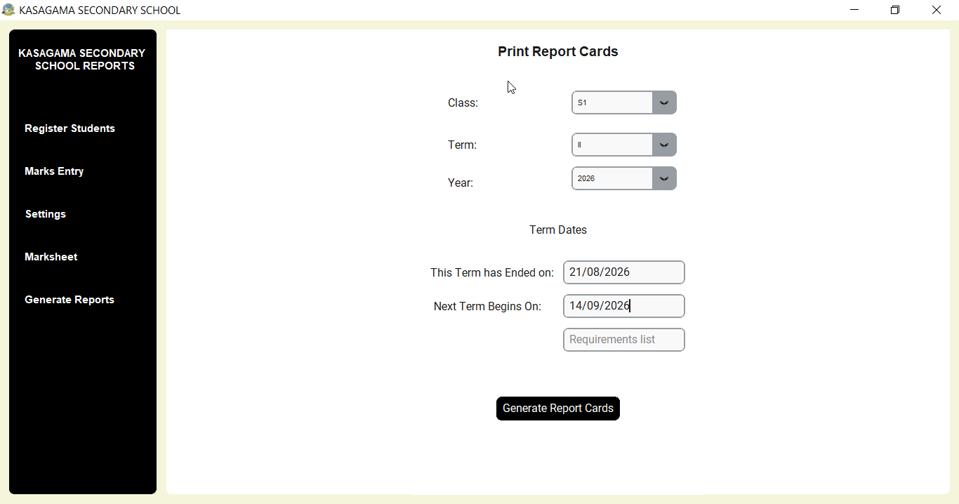The width and height of the screenshot is (959, 504).
Task: Click the Term combo box showing II
Action: 624,145
